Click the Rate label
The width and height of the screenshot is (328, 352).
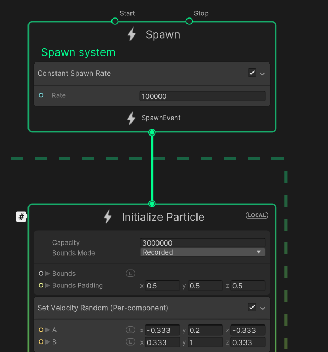click(59, 95)
